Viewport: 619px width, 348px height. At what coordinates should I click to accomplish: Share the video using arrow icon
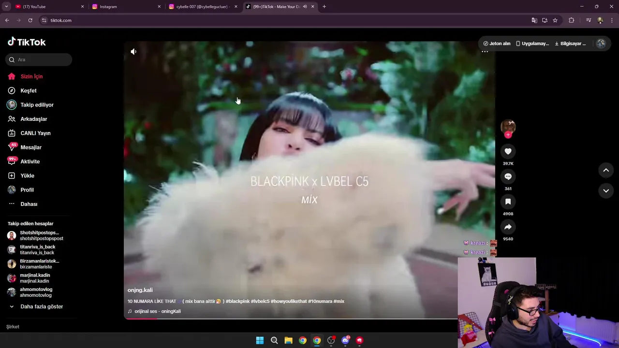tap(508, 227)
